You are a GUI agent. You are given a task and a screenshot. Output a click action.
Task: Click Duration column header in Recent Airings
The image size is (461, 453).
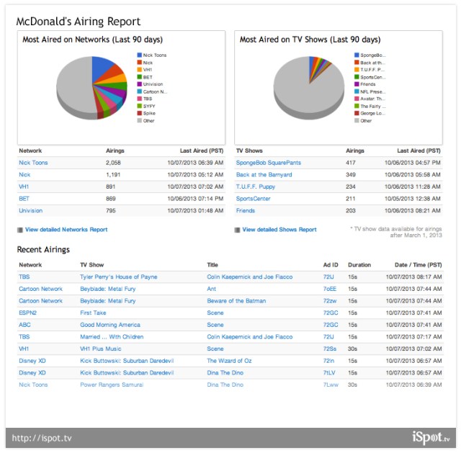coord(359,265)
